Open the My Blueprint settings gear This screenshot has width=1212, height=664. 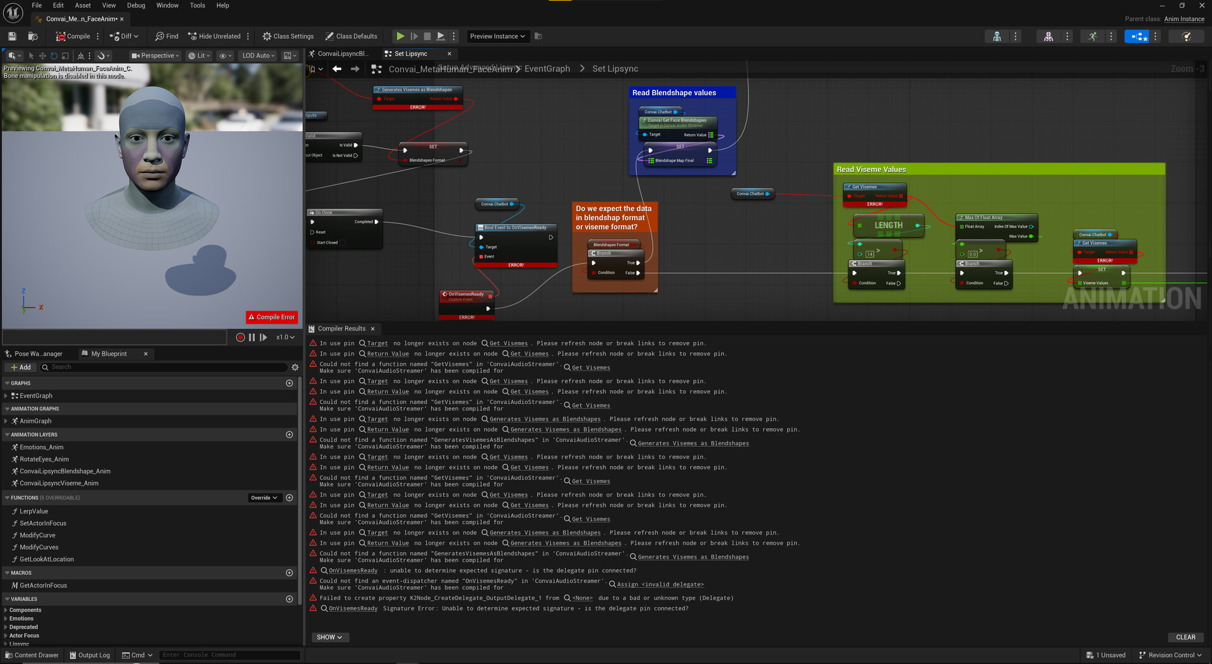295,367
